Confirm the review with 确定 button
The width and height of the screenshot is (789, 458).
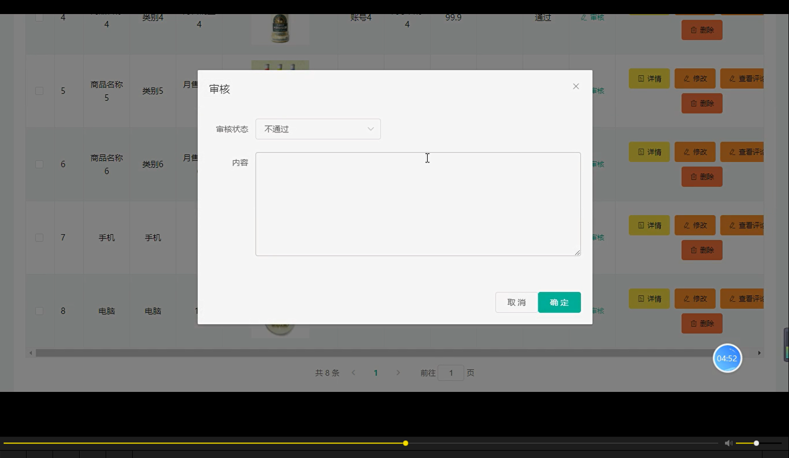559,302
